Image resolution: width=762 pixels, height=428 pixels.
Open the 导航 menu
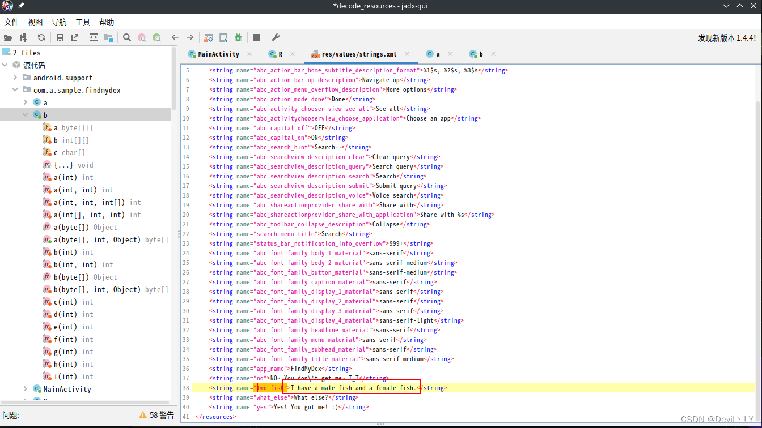[x=59, y=22]
